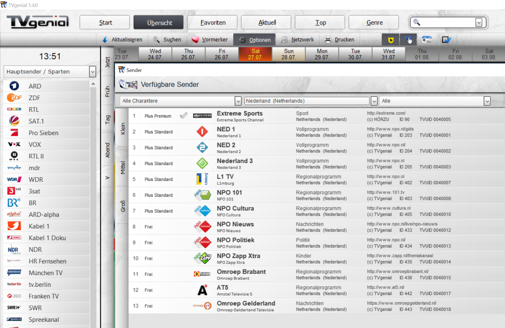Open the Suchen search tool

click(167, 40)
